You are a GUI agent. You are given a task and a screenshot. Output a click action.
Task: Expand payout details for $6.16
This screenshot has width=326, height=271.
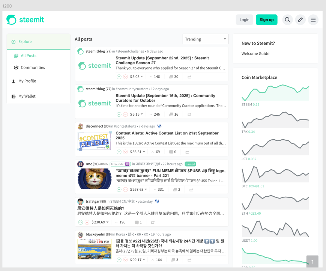click(x=142, y=114)
